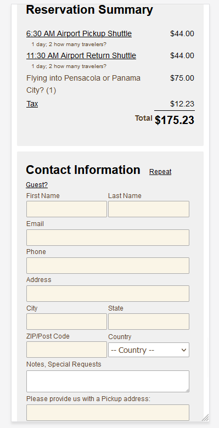Click the Notes, Special Requests text area
Screen dimensions: 219x428
108,381
